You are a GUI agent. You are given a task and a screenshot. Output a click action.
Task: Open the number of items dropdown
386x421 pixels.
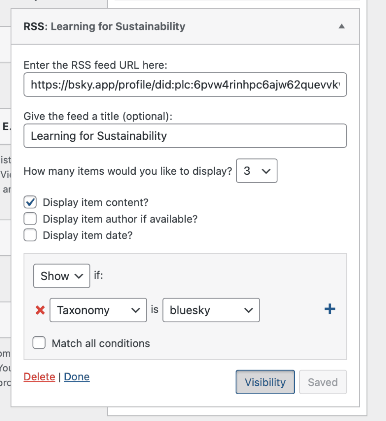[257, 171]
